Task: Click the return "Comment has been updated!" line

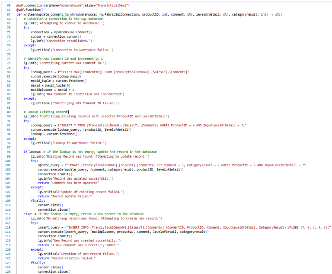Action: coord(68,183)
